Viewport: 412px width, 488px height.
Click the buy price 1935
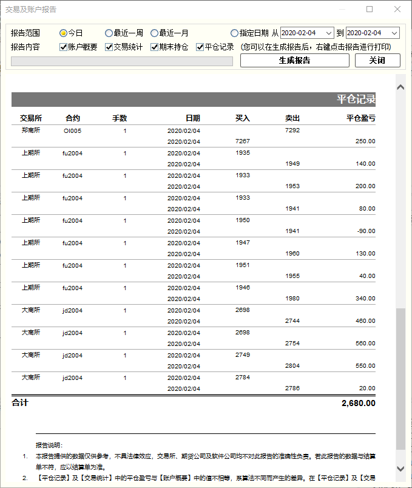tap(243, 153)
